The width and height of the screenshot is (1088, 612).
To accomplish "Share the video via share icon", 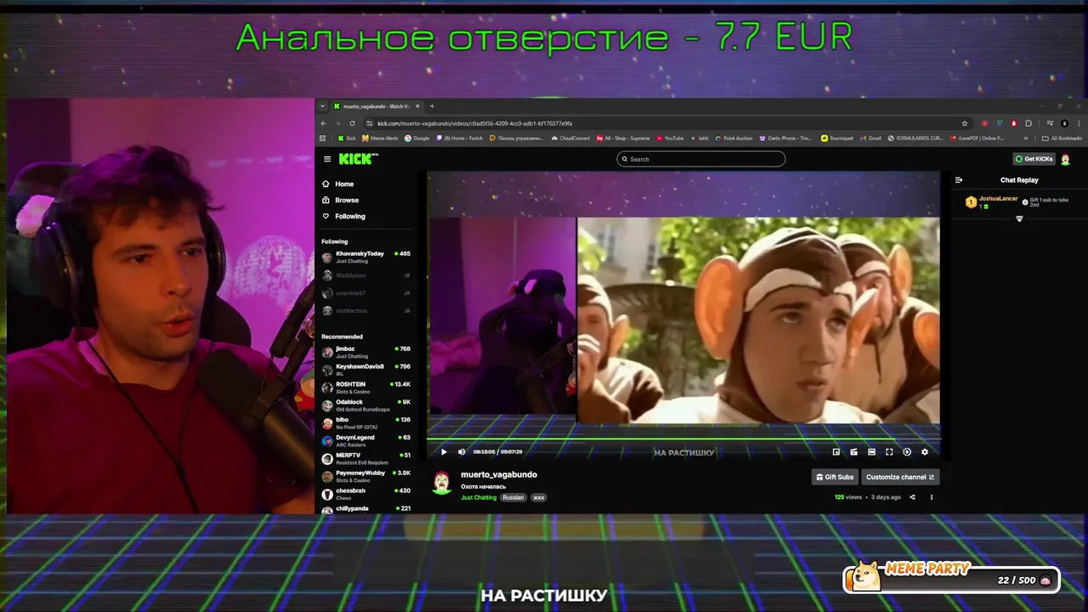I will click(x=912, y=497).
